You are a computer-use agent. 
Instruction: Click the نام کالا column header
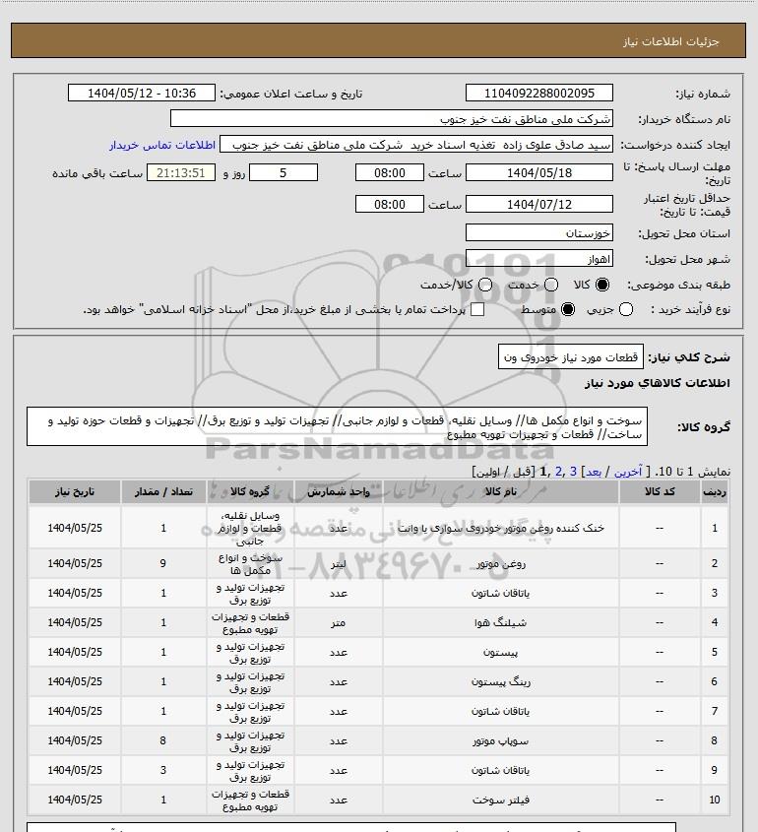click(501, 492)
